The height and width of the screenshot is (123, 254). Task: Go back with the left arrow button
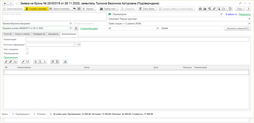(x=5, y=3)
